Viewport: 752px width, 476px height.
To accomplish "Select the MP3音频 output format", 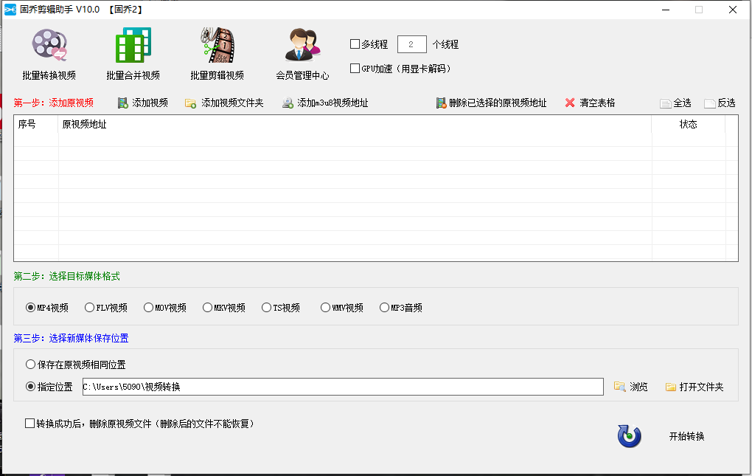I will click(x=383, y=307).
